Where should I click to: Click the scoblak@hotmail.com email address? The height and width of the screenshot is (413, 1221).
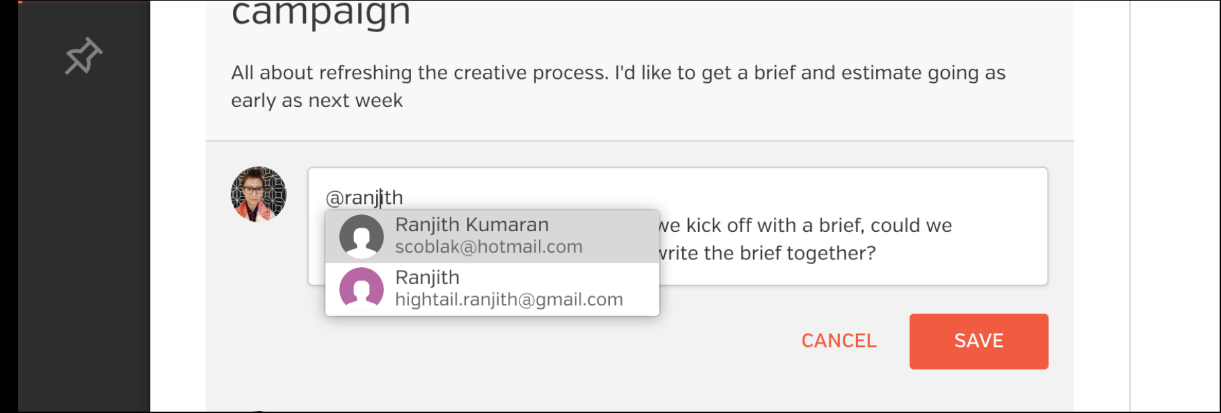point(489,247)
